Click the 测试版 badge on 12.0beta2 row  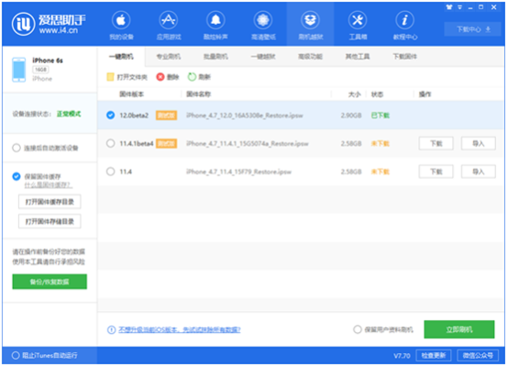coord(166,116)
